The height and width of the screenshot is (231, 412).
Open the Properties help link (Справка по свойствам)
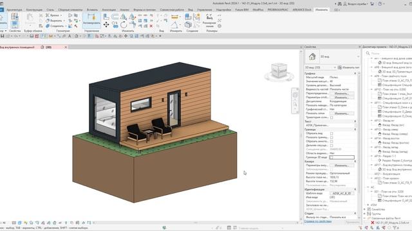317,221
